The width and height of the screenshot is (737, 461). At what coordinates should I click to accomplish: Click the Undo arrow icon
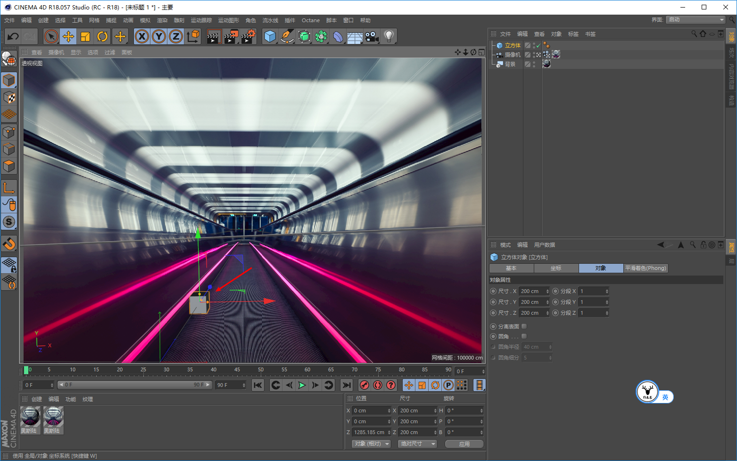[13, 36]
